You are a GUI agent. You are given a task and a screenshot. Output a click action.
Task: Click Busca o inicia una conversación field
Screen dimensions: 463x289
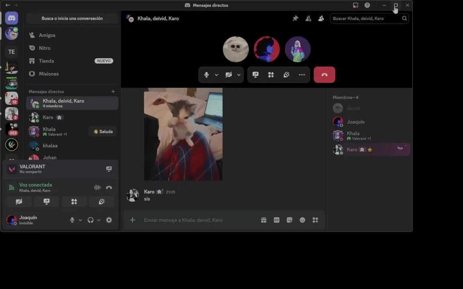(x=72, y=18)
